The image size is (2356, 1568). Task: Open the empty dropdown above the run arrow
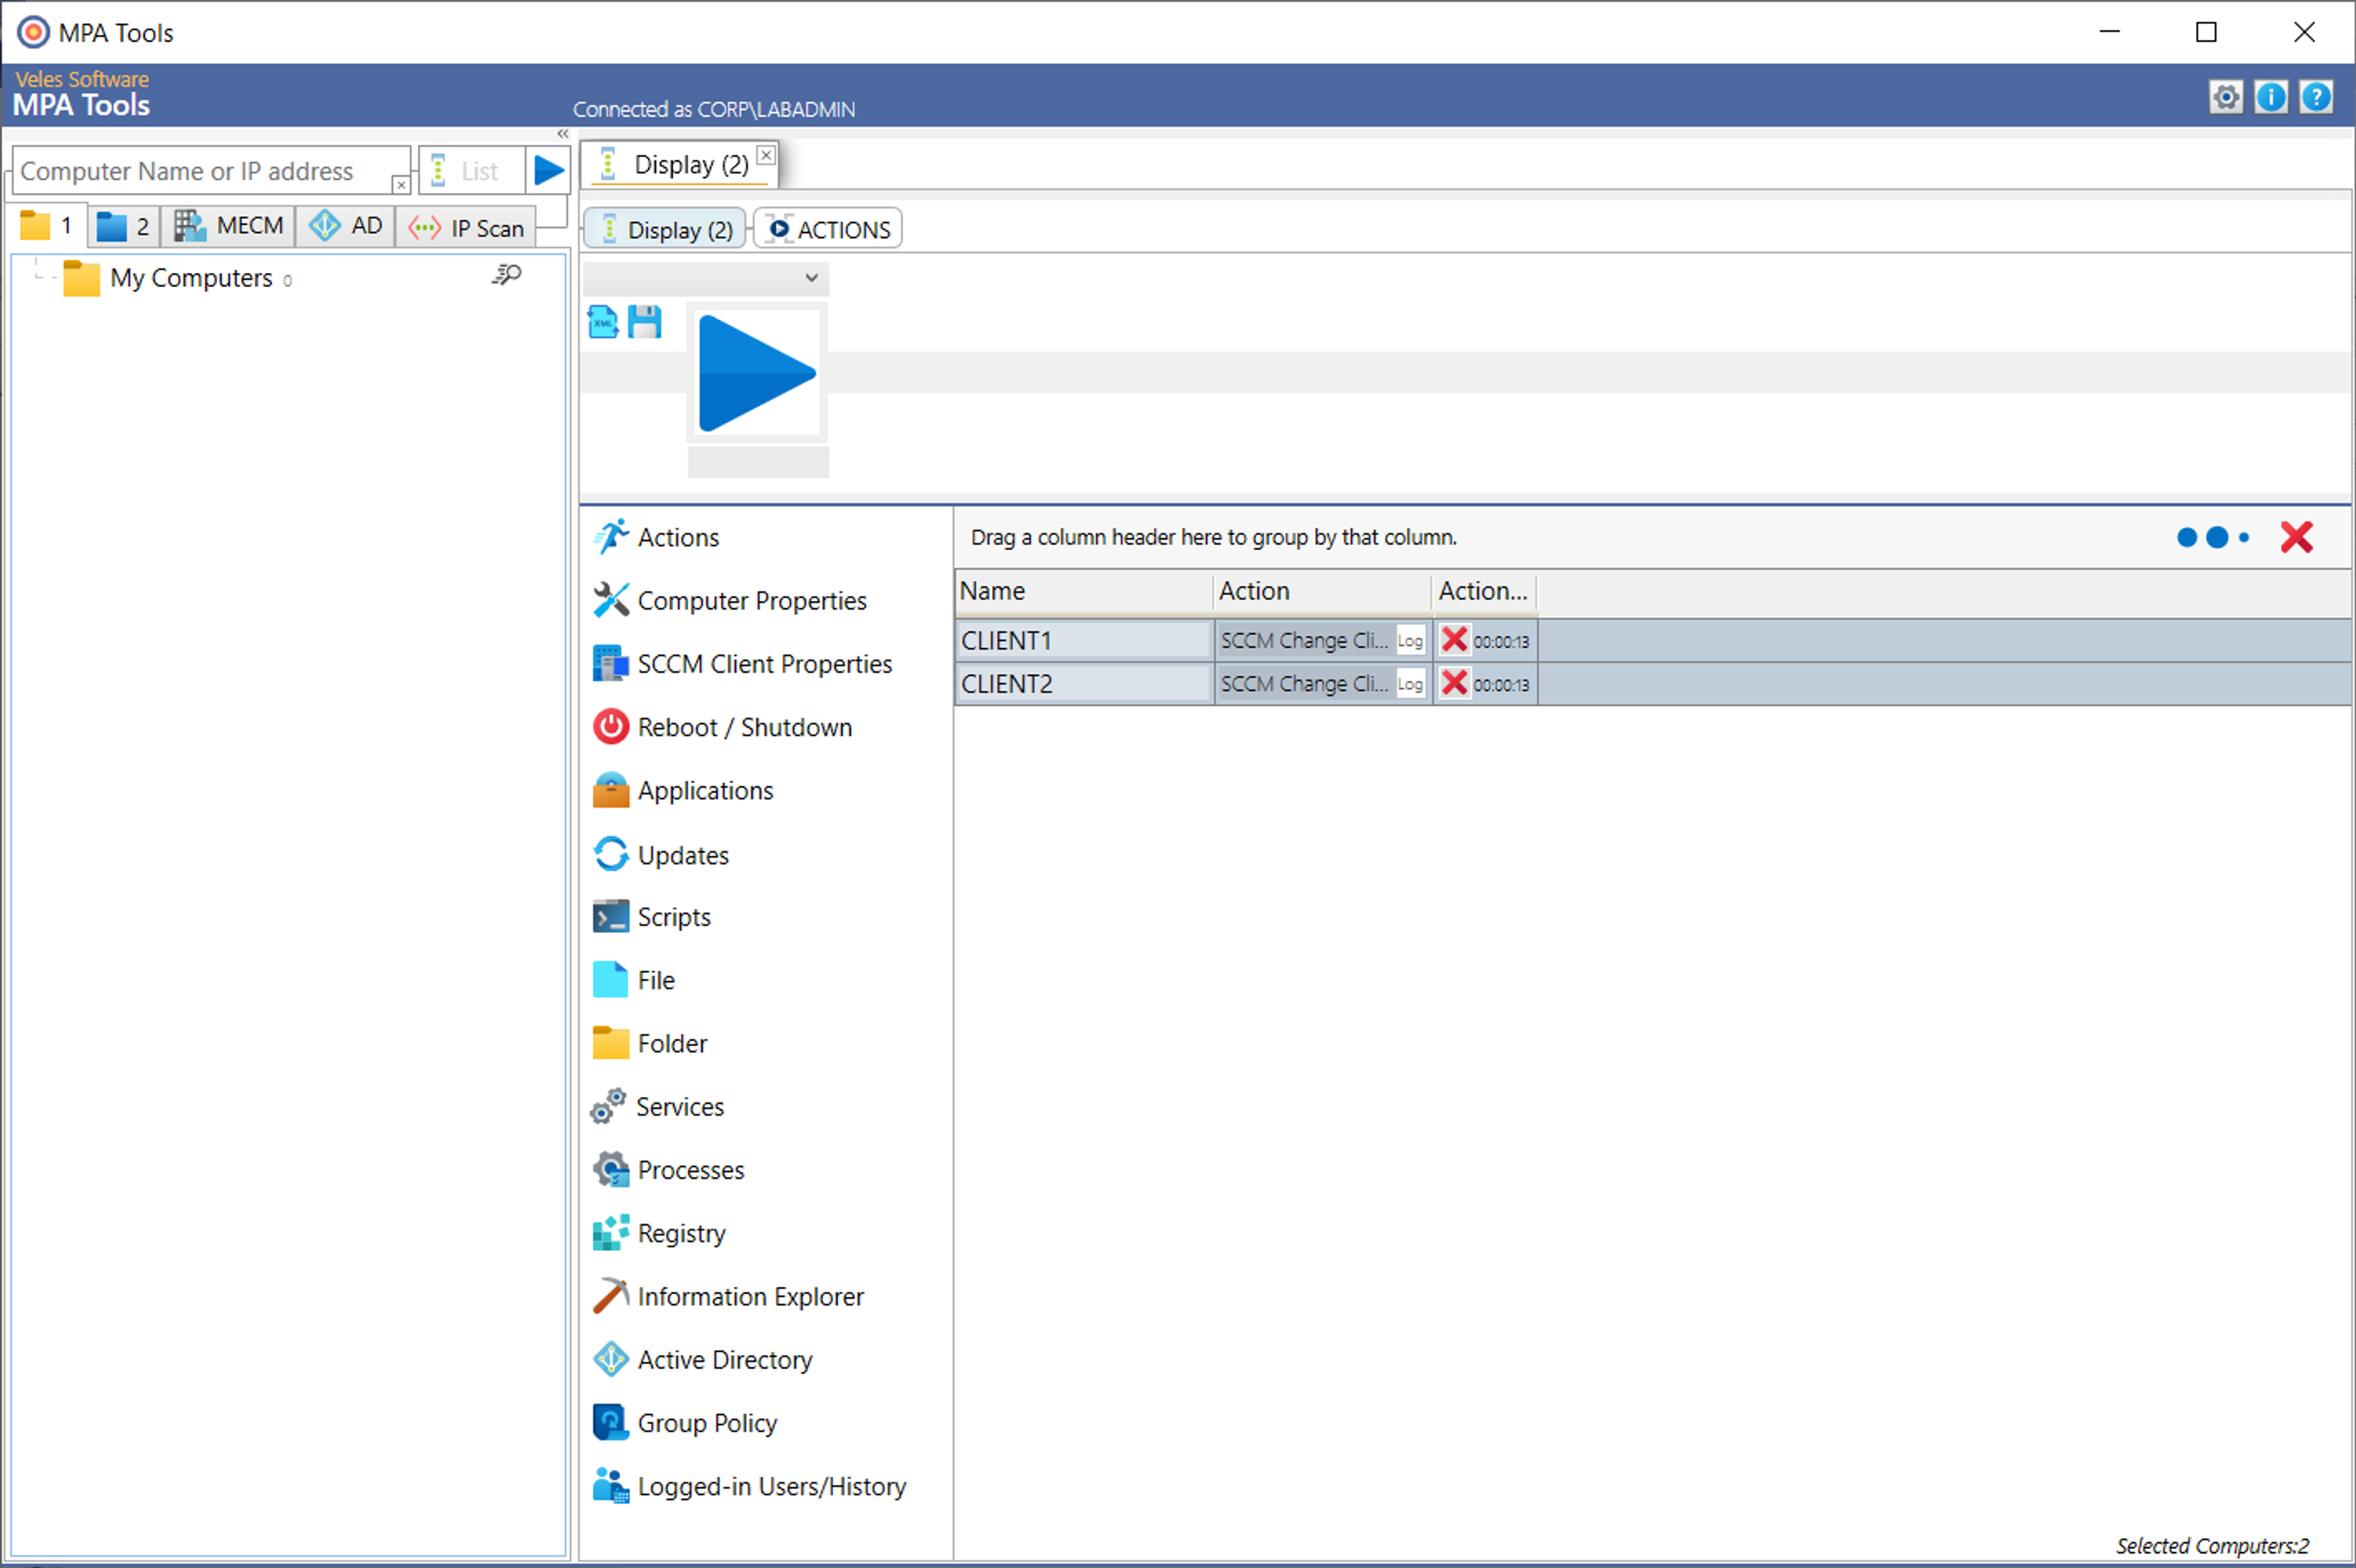705,278
